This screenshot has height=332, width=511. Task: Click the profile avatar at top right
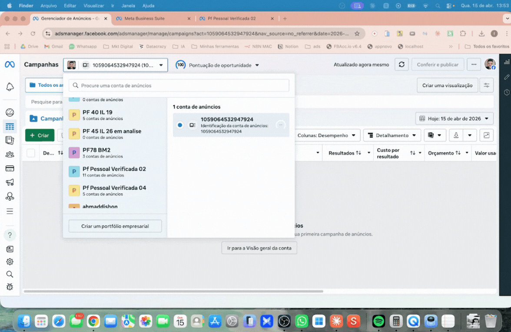pos(490,64)
